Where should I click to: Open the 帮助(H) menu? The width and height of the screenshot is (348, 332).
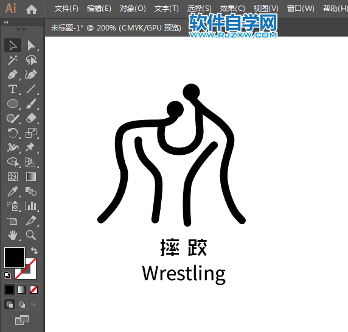(335, 9)
